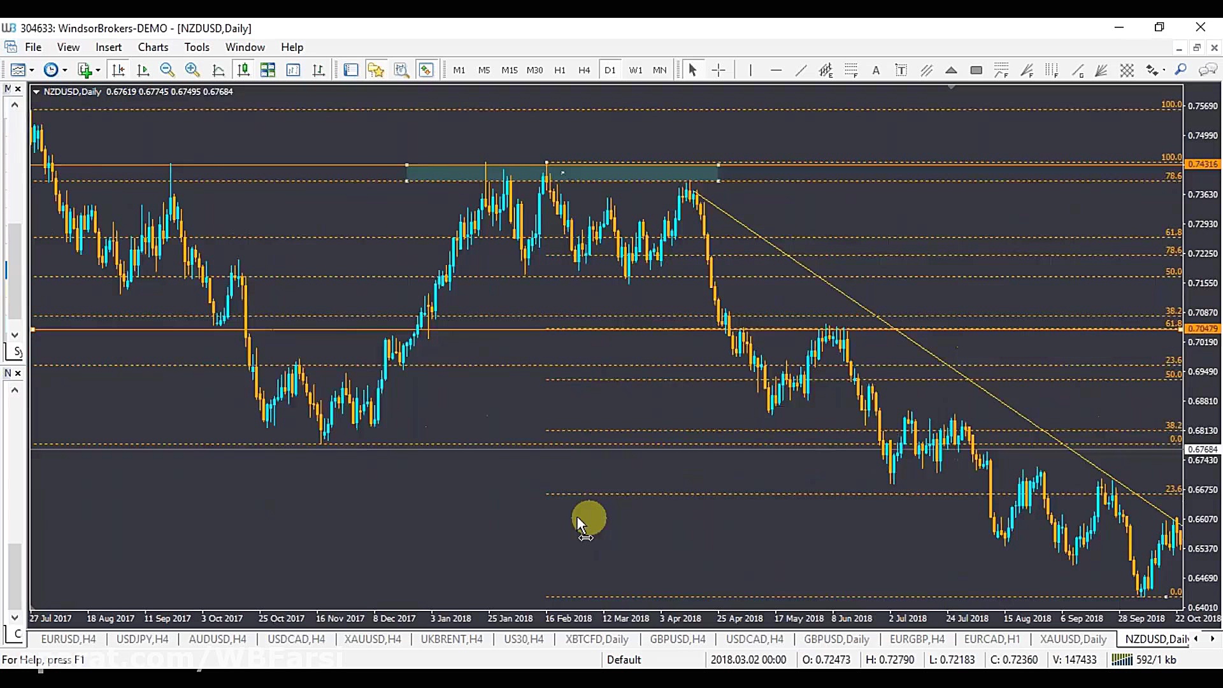
Task: Select the channel lines tool
Action: click(x=926, y=70)
